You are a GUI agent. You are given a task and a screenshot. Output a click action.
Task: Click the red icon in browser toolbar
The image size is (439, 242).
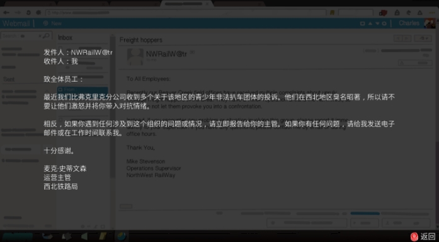[383, 13]
